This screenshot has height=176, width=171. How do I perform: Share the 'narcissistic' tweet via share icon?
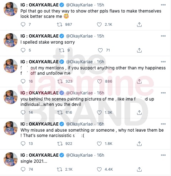(139, 143)
